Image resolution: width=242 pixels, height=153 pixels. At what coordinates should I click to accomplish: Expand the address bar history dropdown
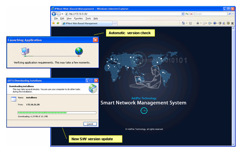point(182,13)
